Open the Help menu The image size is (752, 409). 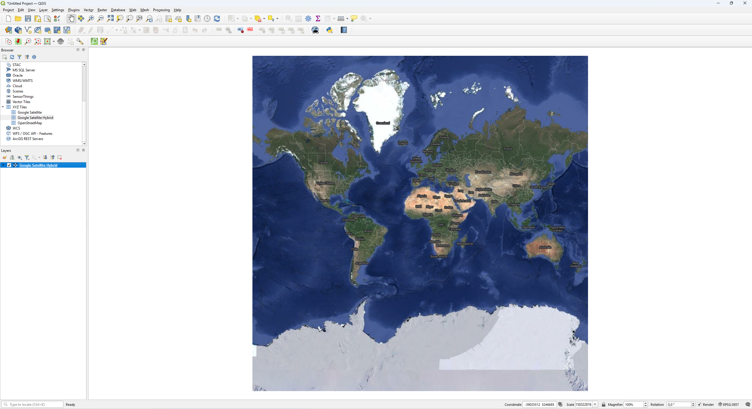point(177,10)
